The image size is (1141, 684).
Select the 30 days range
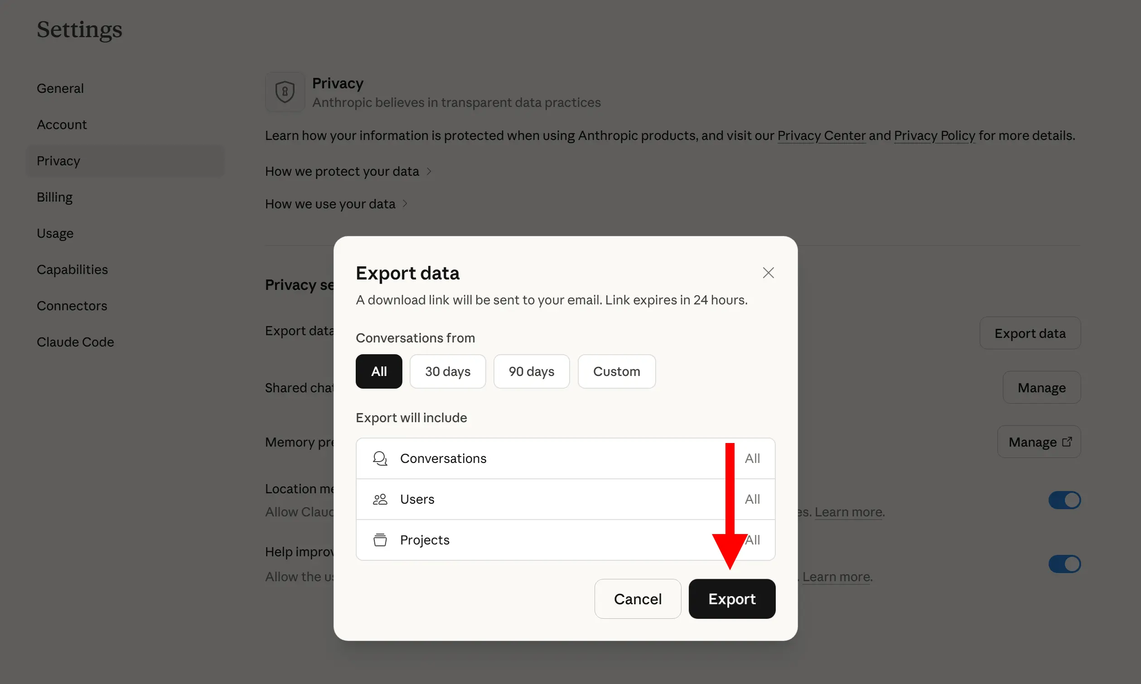point(447,371)
